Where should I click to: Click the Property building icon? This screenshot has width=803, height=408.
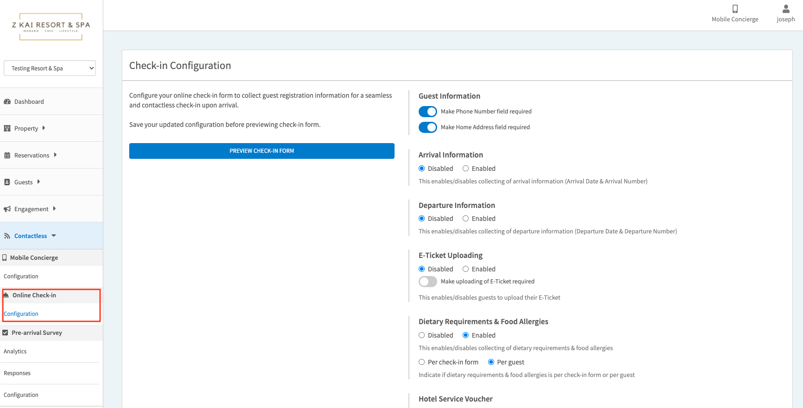7,129
